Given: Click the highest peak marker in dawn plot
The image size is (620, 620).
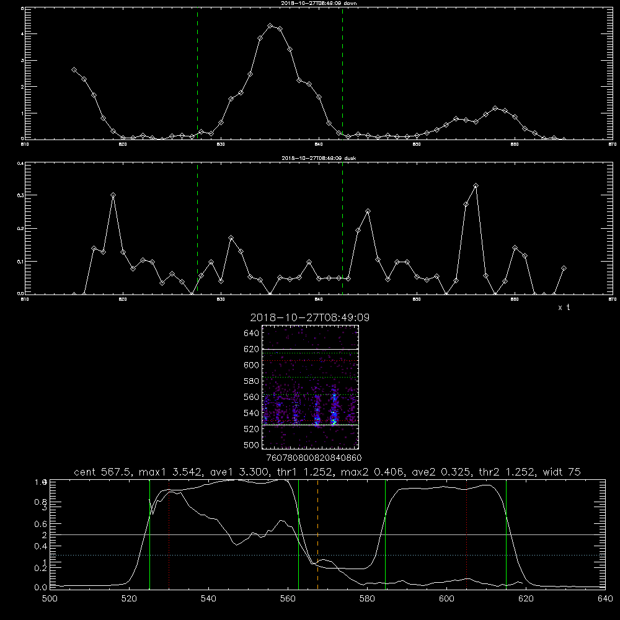Looking at the screenshot, I should tap(270, 25).
